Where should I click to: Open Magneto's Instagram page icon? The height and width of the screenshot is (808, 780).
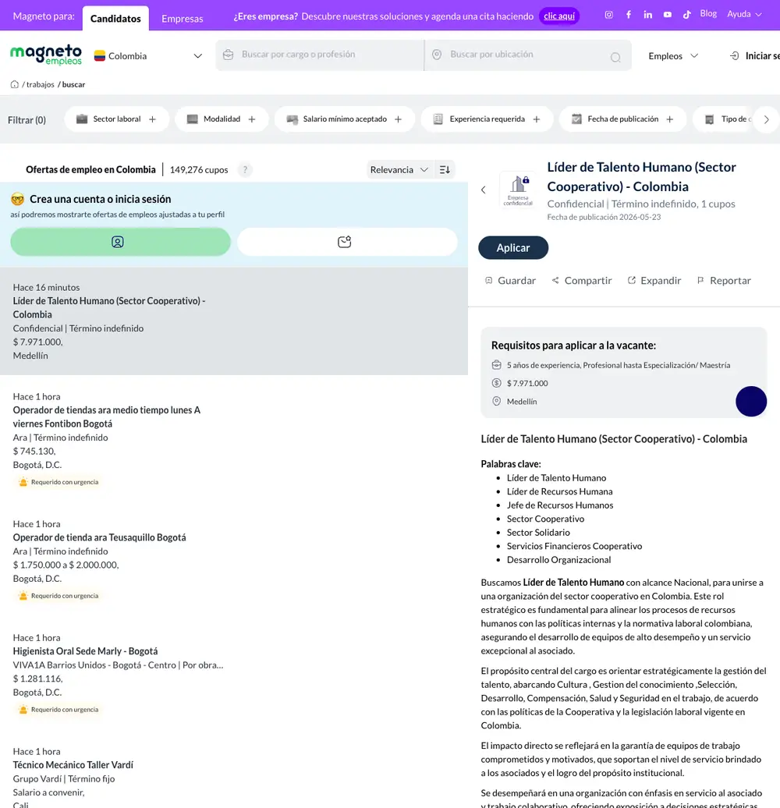click(608, 14)
